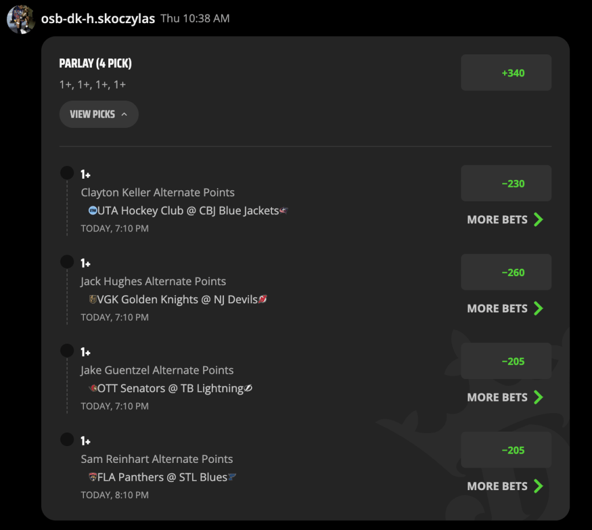The image size is (592, 530).
Task: Click the TB Lightning team logo
Action: tap(248, 388)
